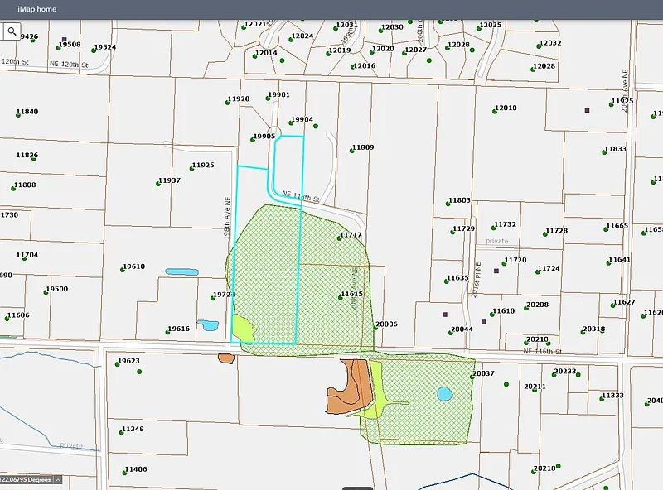663x490 pixels.
Task: Click the small orange polygon near 19623
Action: click(225, 358)
